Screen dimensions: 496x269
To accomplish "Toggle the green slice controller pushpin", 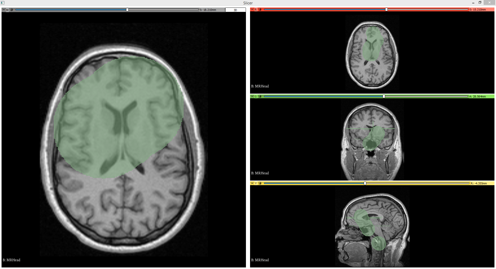I will coord(252,96).
